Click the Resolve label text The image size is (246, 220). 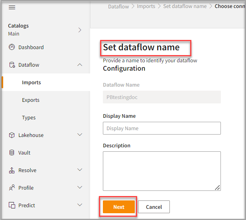point(27,170)
